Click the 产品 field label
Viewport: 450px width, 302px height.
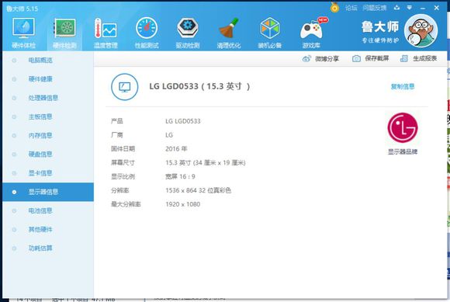pyautogui.click(x=117, y=121)
